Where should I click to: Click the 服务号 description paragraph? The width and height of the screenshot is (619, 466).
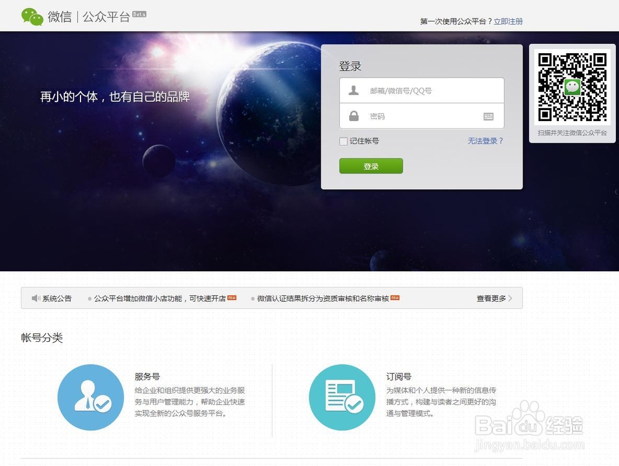pos(190,402)
